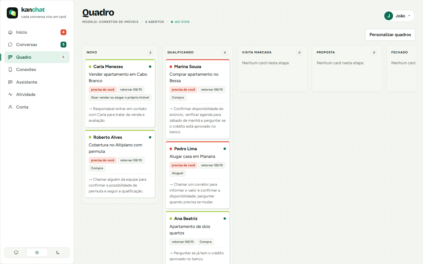Click precisa de você tag on Pedro Lima

tap(183, 165)
